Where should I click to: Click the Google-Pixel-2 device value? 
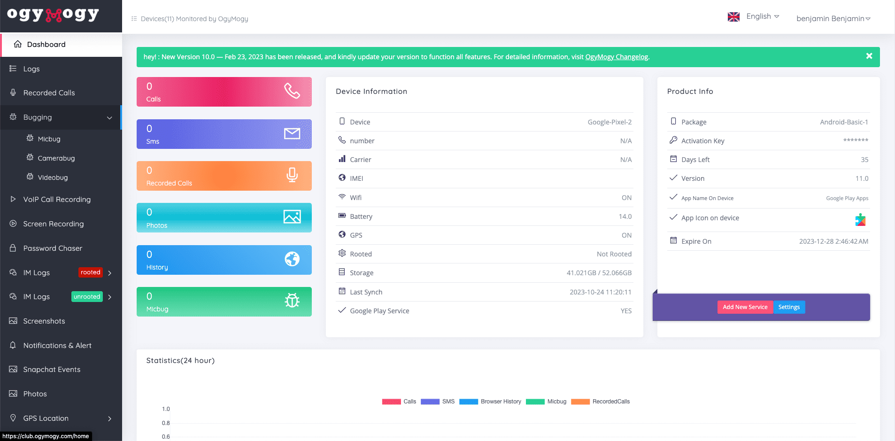pyautogui.click(x=610, y=122)
